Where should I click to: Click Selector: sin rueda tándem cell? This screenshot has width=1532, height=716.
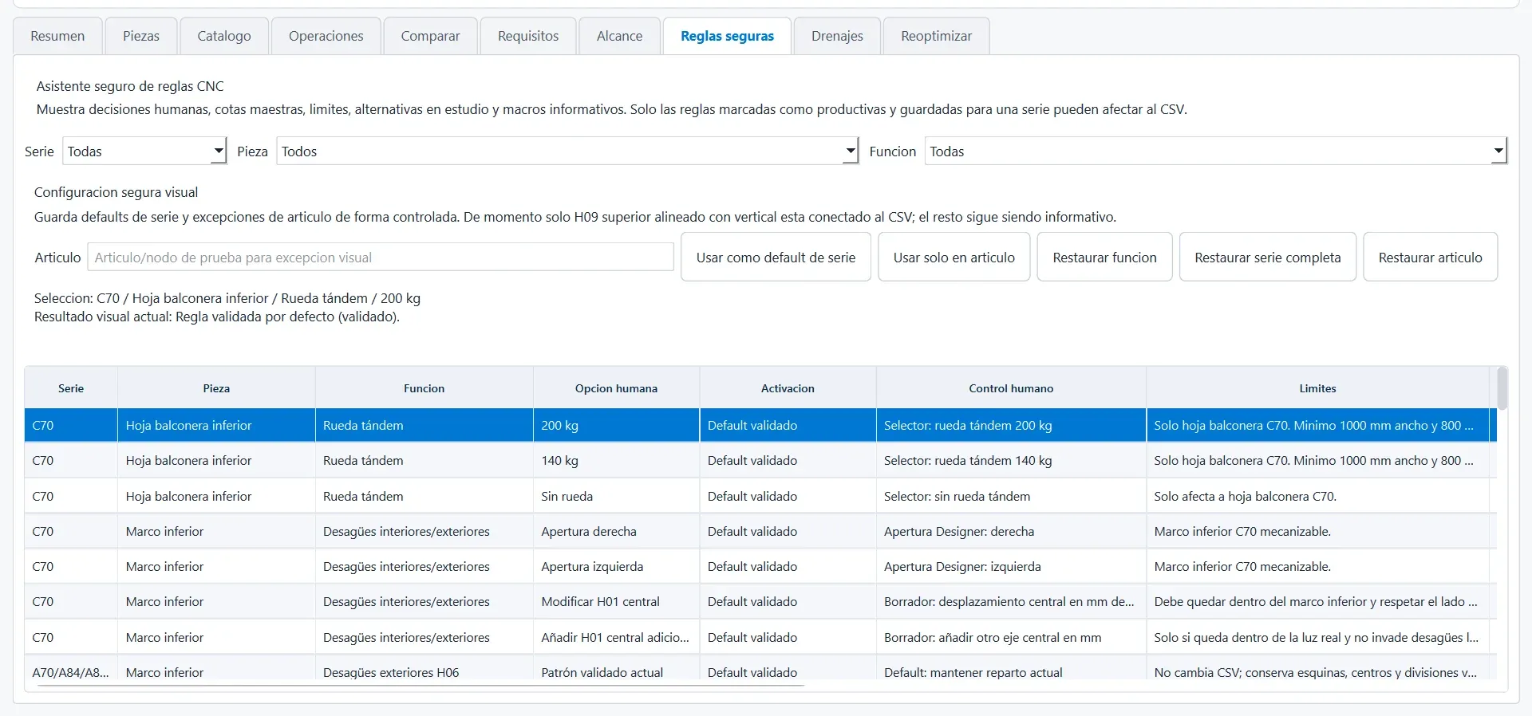1012,496
